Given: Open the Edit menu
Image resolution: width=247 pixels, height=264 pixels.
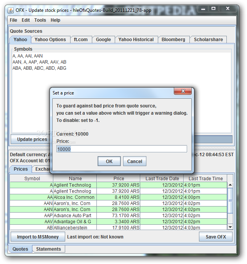Looking at the screenshot, I should [x=26, y=20].
